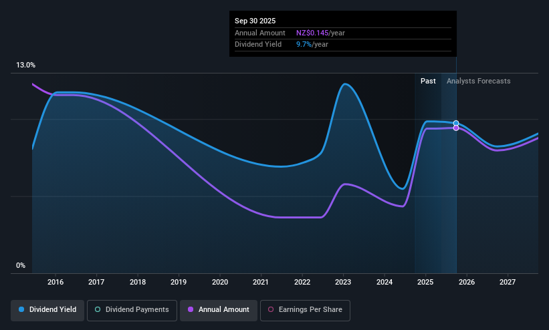Click the 0% y-axis label
The image size is (549, 330).
(21, 265)
